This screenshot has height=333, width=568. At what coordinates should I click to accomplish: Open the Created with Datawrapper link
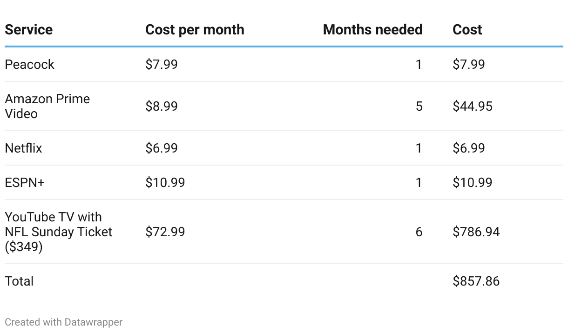(64, 322)
